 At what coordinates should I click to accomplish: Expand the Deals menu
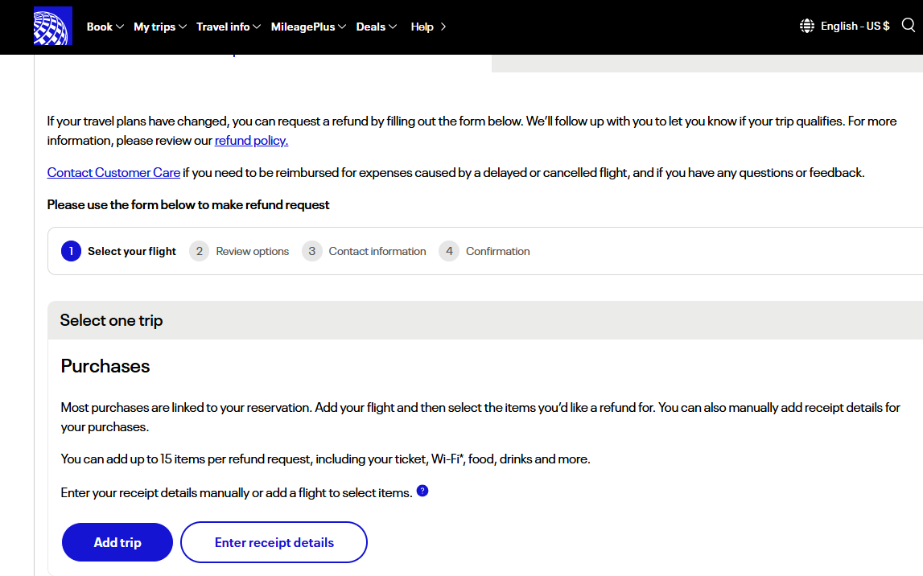(x=377, y=27)
